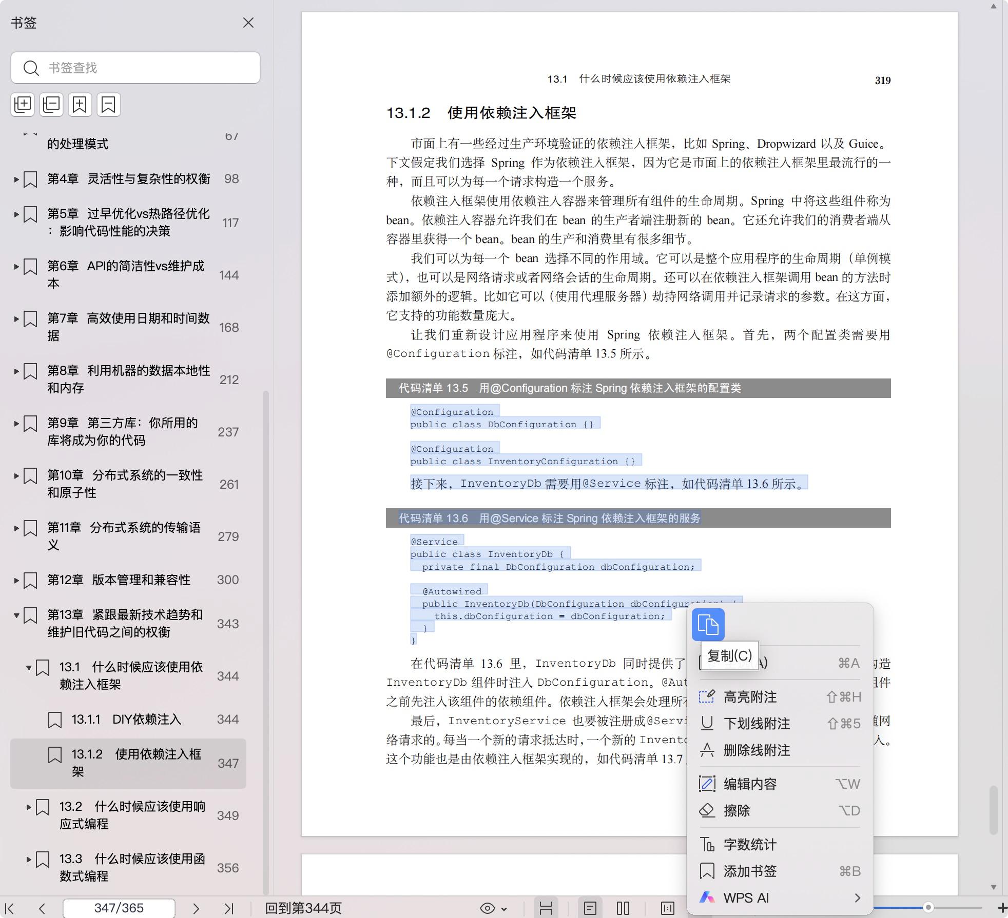Open bookmark 第4章 灵活性与复杂性的权衡
This screenshot has height=918, width=1008.
coord(129,178)
